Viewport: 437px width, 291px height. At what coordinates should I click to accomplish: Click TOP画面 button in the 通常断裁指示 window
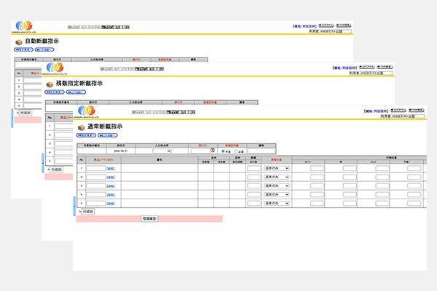pos(417,111)
